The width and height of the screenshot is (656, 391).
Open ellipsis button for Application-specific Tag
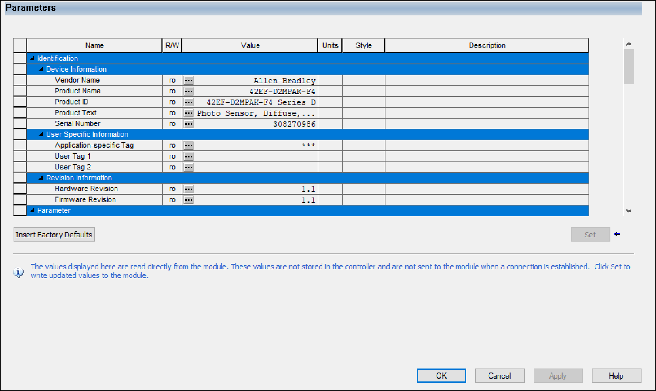[189, 146]
